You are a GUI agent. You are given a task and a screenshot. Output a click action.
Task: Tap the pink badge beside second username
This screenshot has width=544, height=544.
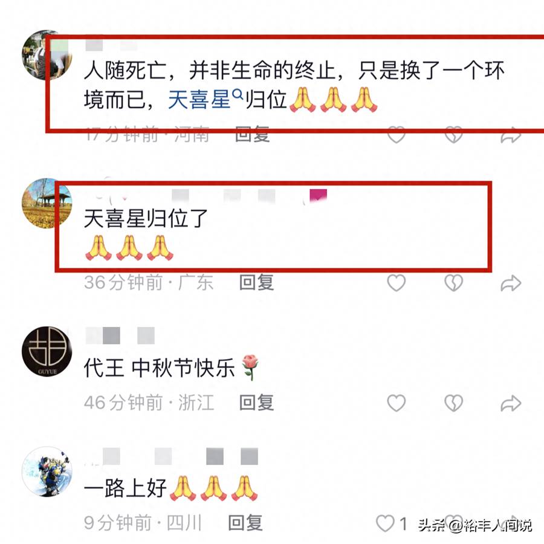pyautogui.click(x=318, y=196)
